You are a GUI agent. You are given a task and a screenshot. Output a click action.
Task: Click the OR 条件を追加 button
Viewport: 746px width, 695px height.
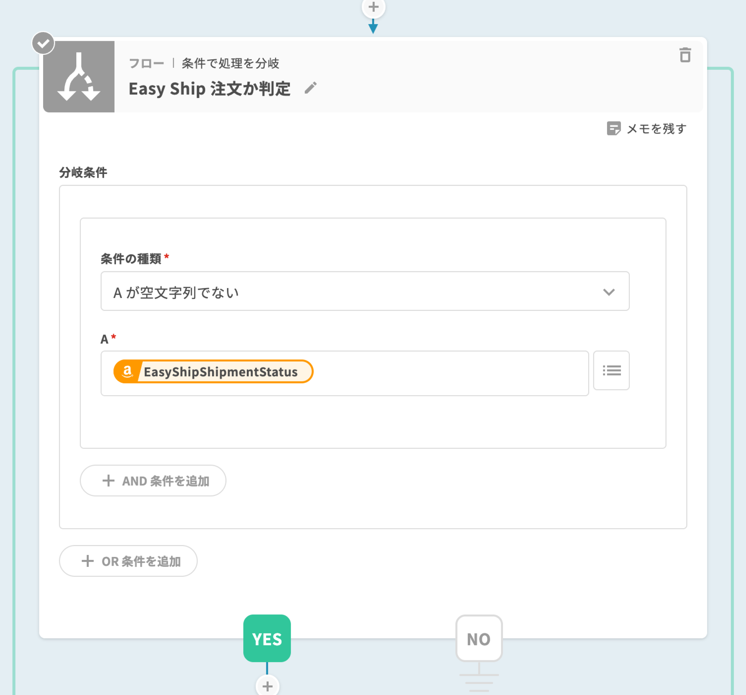[128, 561]
